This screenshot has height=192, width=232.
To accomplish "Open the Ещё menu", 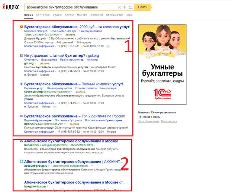I will click(x=129, y=15).
